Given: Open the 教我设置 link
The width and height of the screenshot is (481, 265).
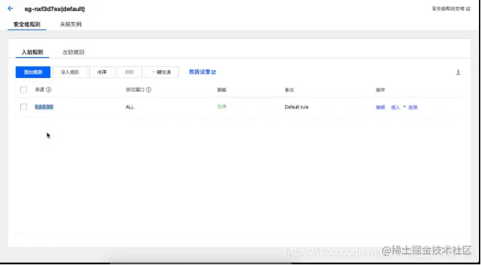Looking at the screenshot, I should click(202, 72).
